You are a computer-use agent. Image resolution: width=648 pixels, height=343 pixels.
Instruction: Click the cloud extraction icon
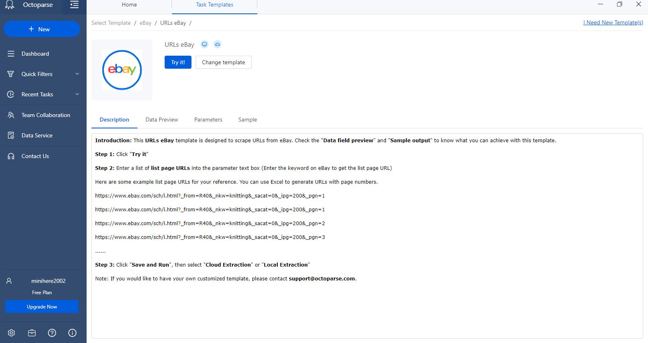click(x=217, y=44)
